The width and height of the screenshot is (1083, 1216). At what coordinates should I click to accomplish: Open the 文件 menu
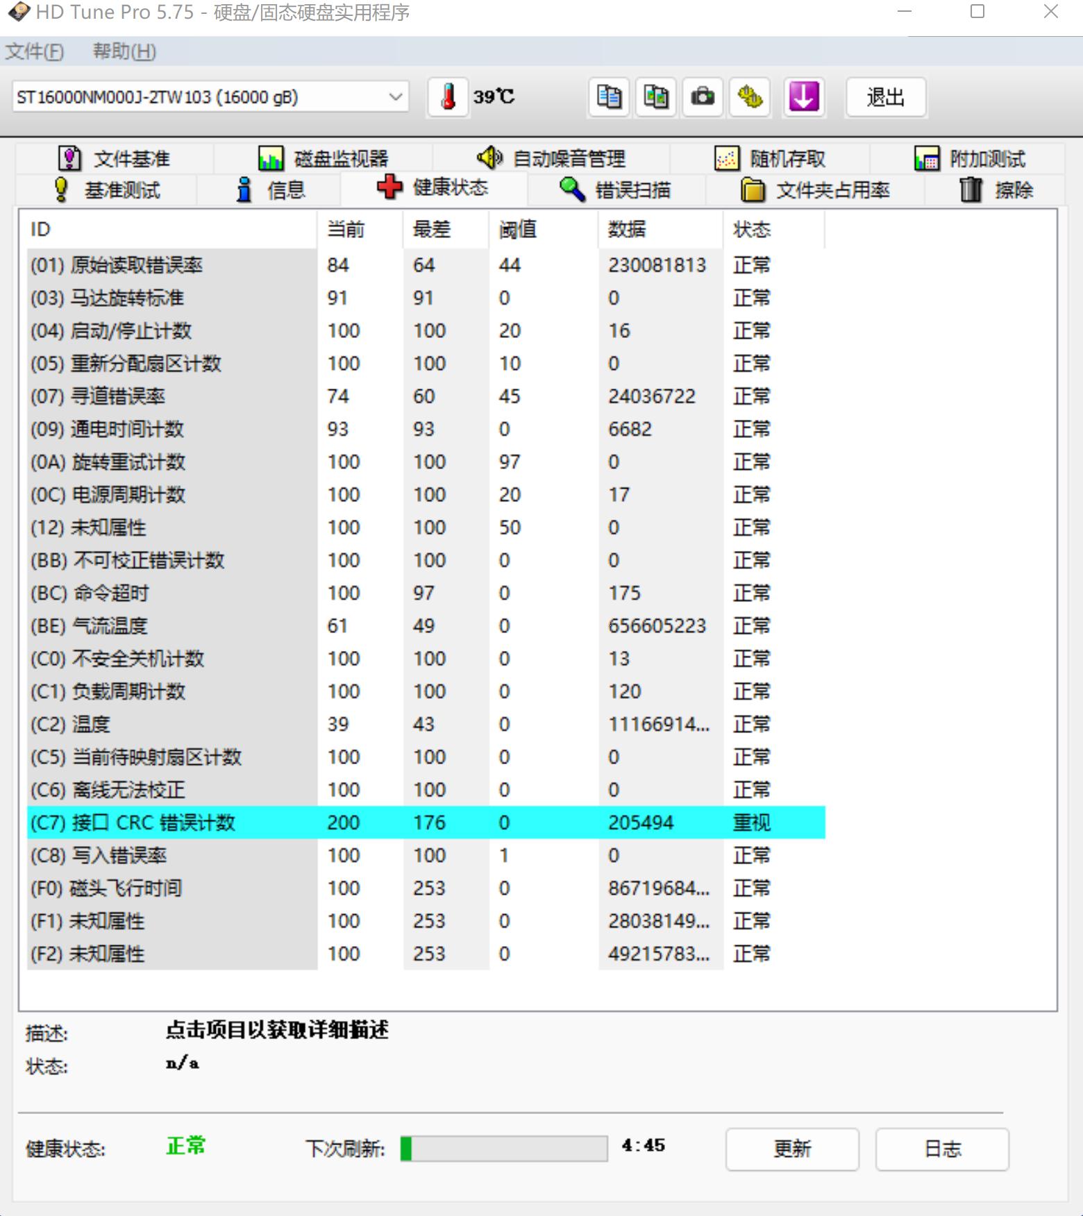35,51
